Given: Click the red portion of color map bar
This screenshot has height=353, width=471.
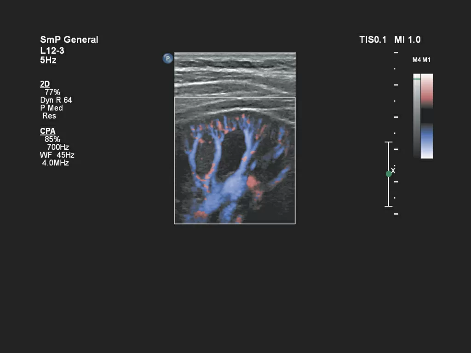Looking at the screenshot, I should [427, 91].
